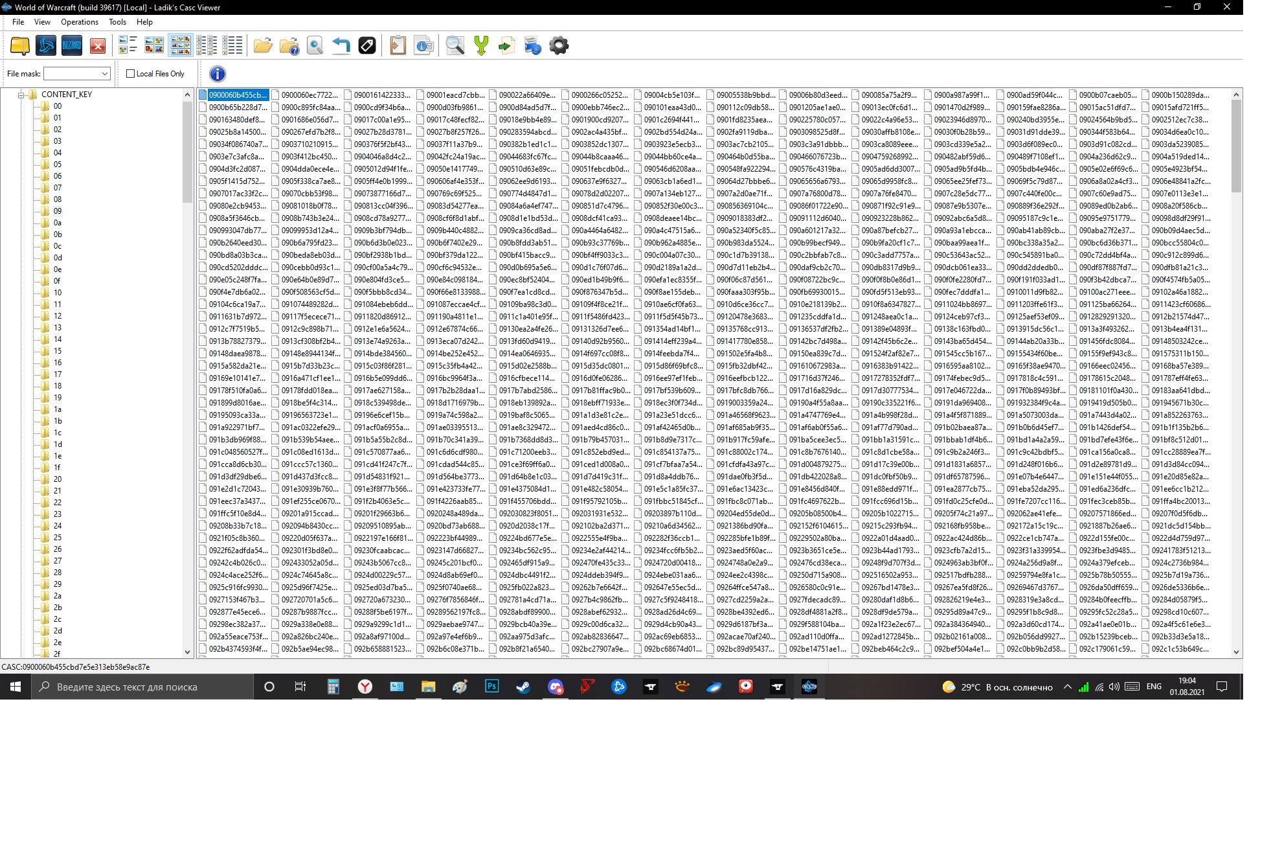The image size is (1282, 855).
Task: Open the Operations menu
Action: (79, 22)
